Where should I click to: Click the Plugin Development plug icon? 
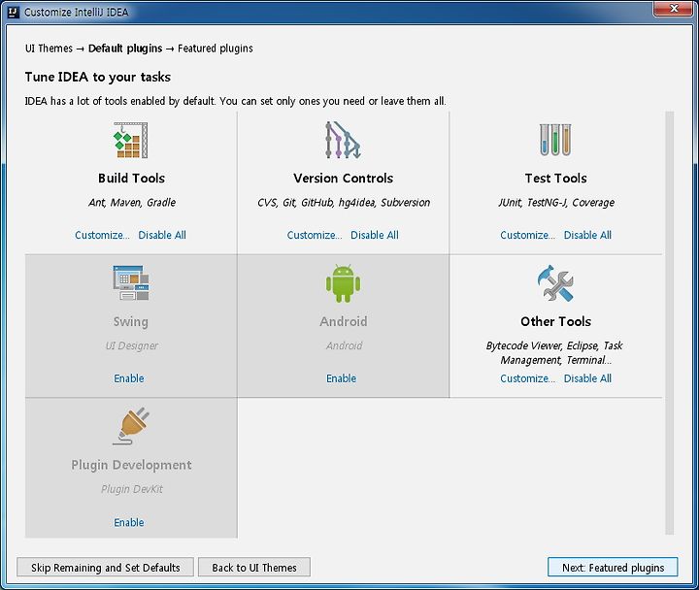click(131, 426)
